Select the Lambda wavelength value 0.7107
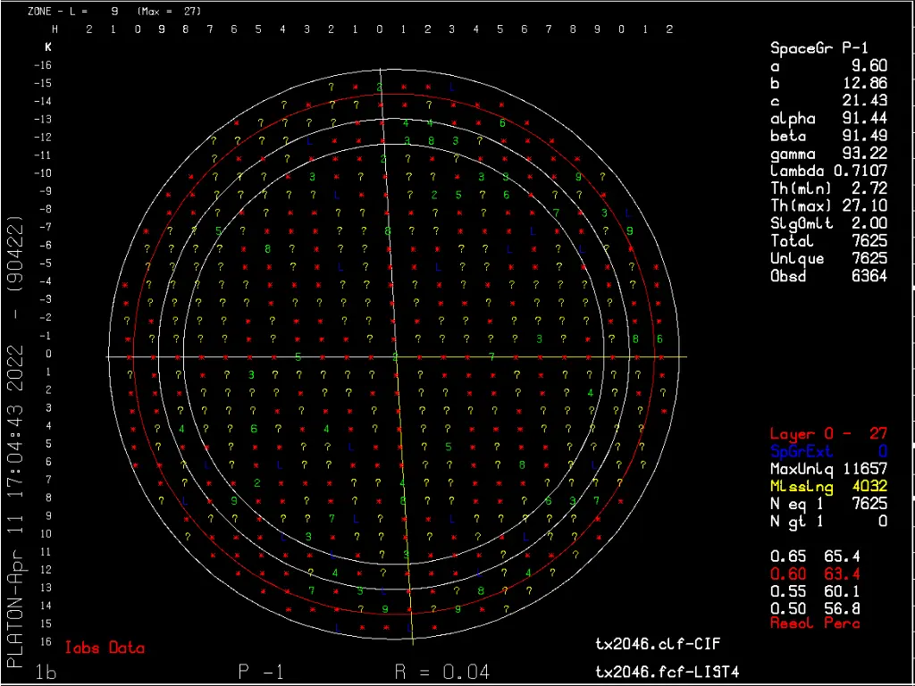The width and height of the screenshot is (915, 686). pyautogui.click(x=859, y=171)
